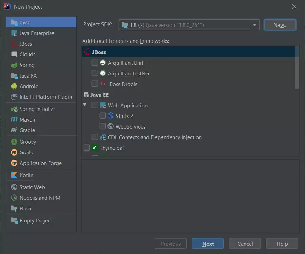
Task: Select Spring project type
Action: coord(41,65)
